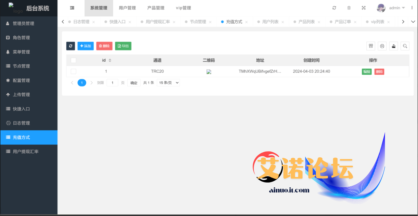Close the 节点管理 tab
The height and width of the screenshot is (216, 418).
[210, 22]
